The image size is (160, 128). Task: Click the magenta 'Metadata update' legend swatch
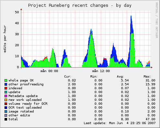(6, 96)
